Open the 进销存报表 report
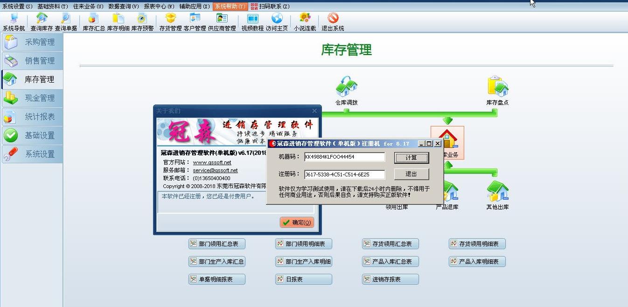 [391, 279]
